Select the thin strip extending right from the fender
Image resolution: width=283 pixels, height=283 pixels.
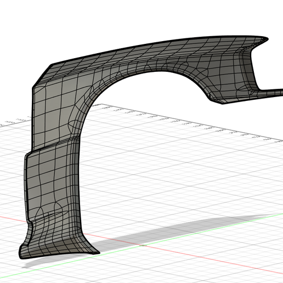point(270,92)
